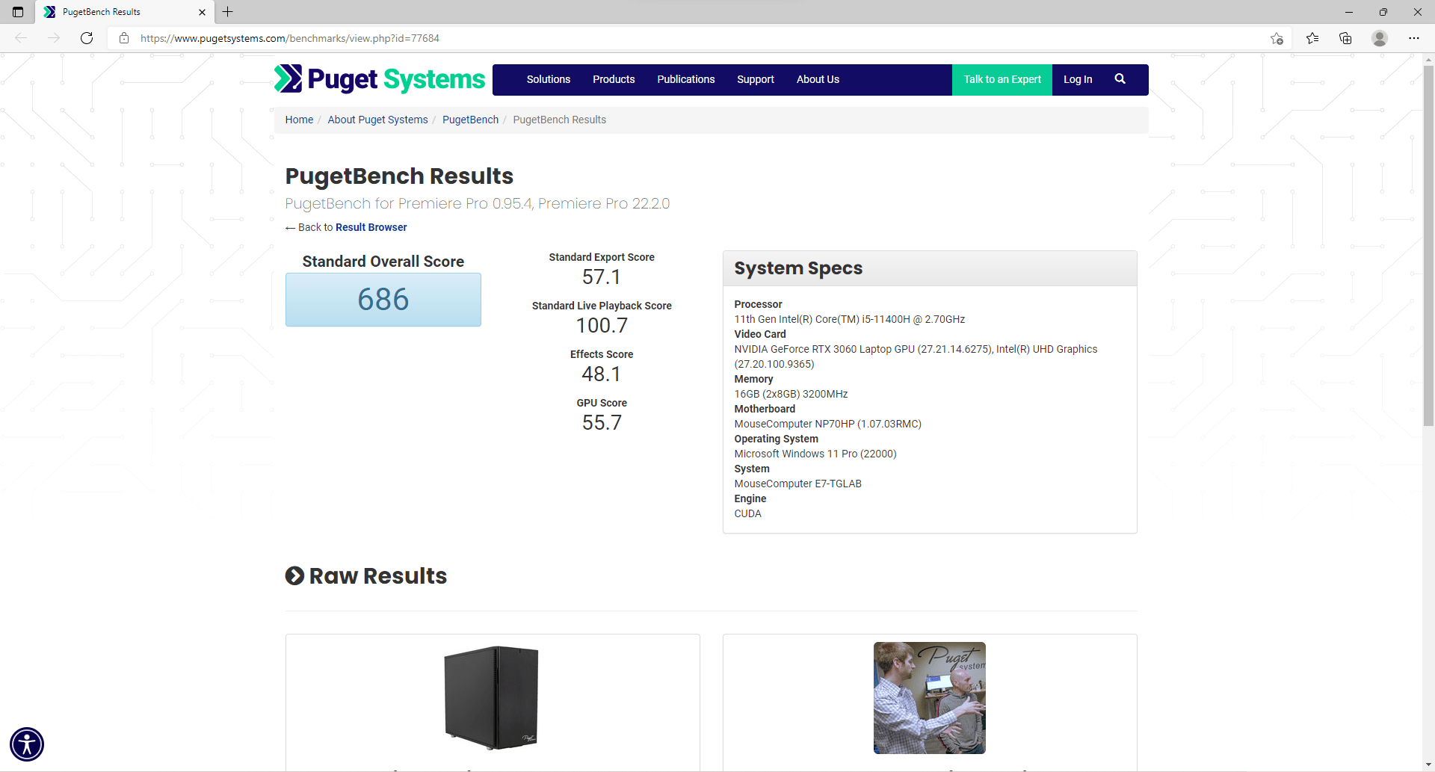Go back with browser back arrow
The height and width of the screenshot is (772, 1435).
point(21,38)
